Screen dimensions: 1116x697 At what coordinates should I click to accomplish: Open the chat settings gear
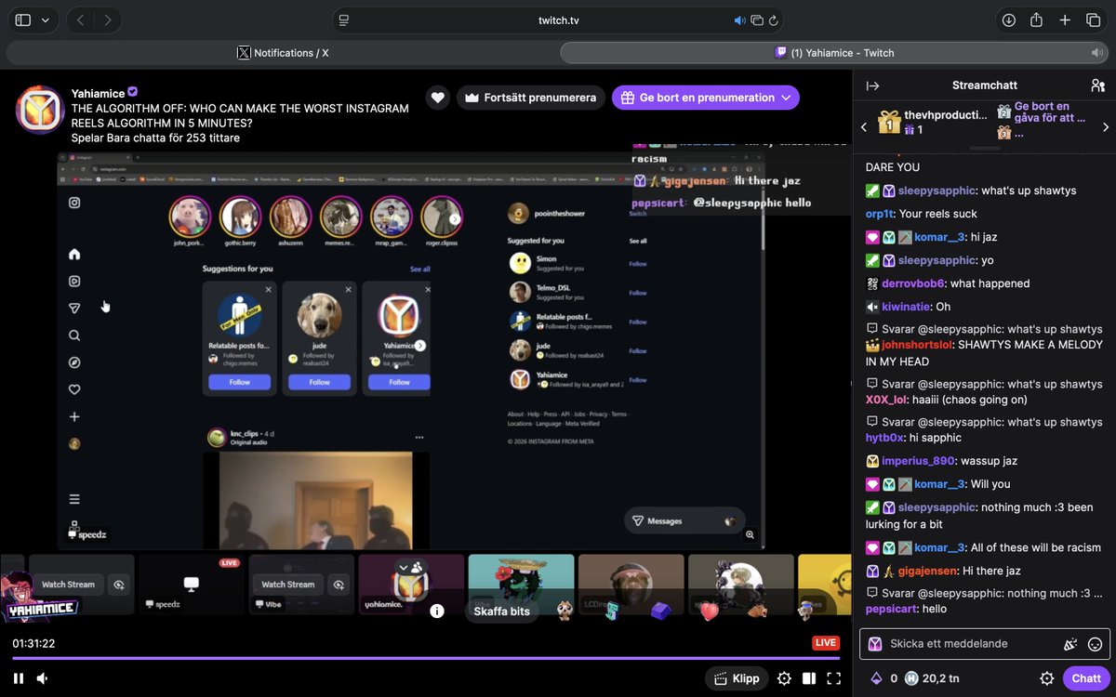click(1046, 678)
